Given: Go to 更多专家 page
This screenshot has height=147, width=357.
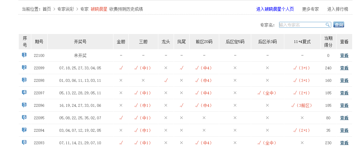Looking at the screenshot, I should [x=310, y=9].
